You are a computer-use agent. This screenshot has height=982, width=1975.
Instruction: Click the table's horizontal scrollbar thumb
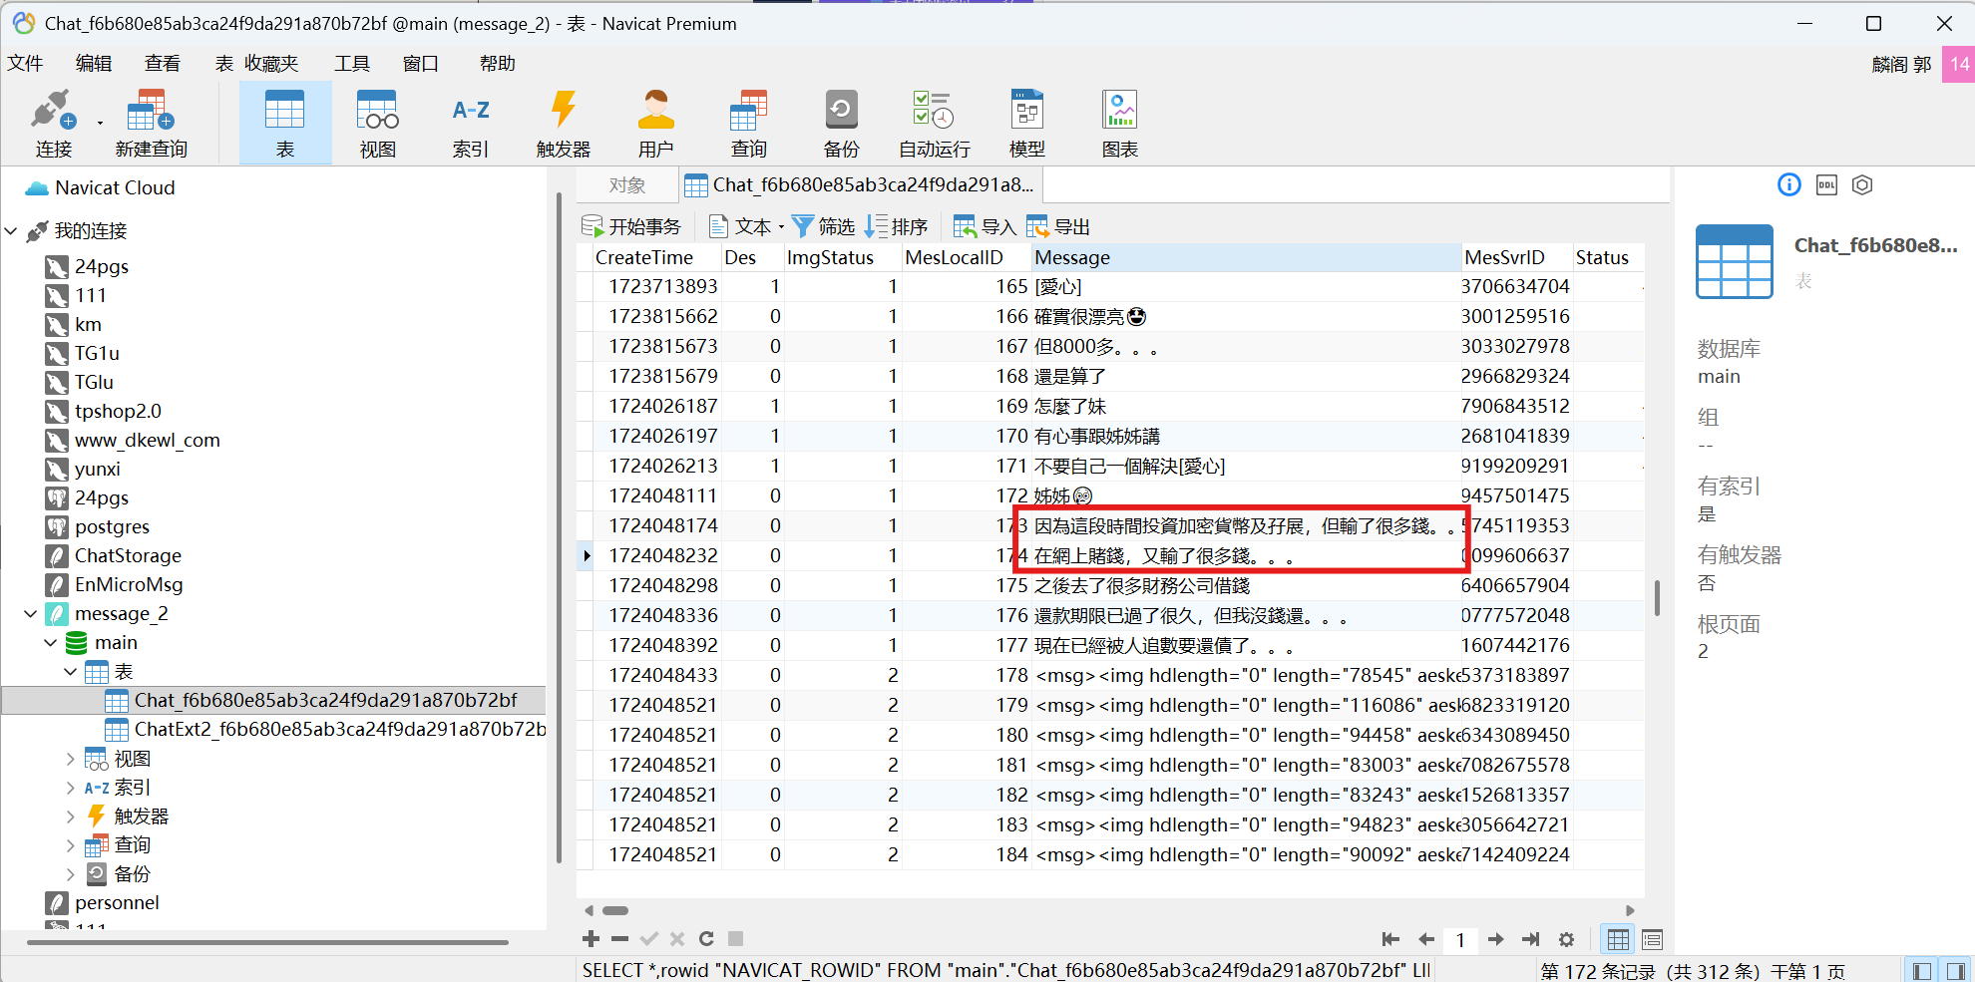tap(615, 910)
